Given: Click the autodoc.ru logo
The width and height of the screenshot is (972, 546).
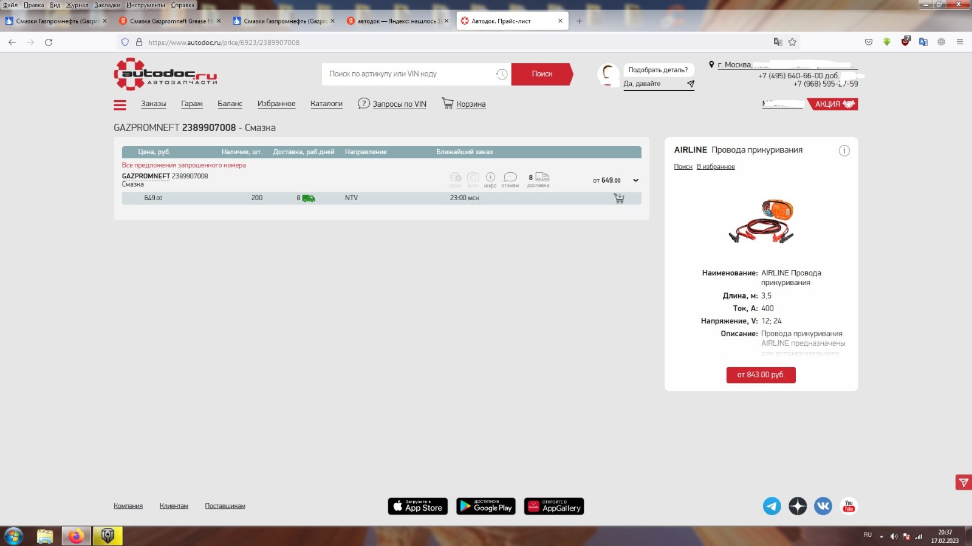Looking at the screenshot, I should [x=165, y=74].
